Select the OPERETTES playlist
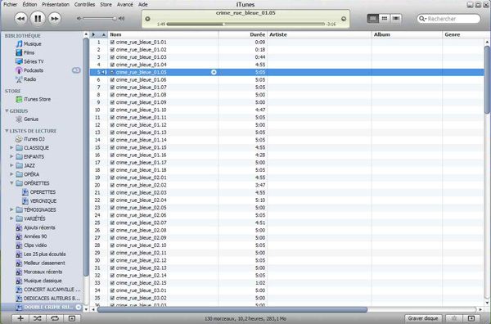 [x=38, y=192]
